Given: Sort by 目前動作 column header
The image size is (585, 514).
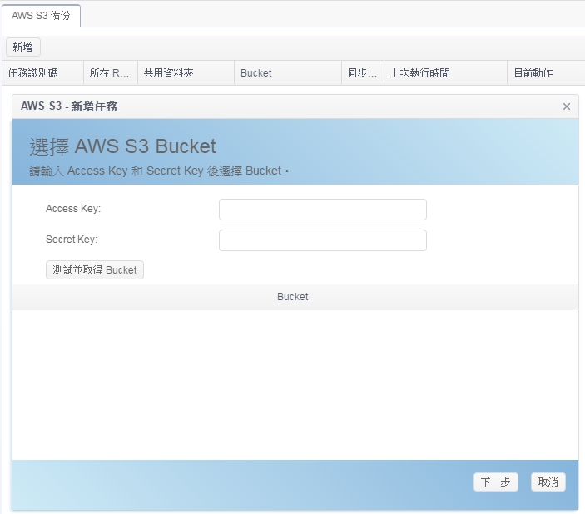Looking at the screenshot, I should (x=546, y=73).
